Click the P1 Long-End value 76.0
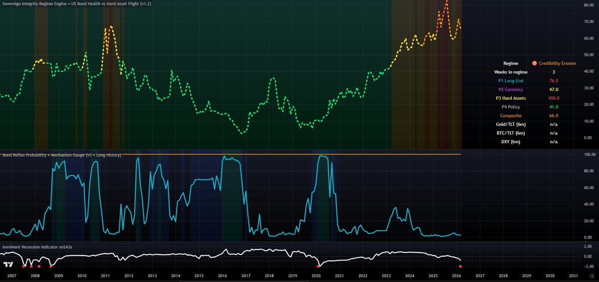 coord(554,81)
